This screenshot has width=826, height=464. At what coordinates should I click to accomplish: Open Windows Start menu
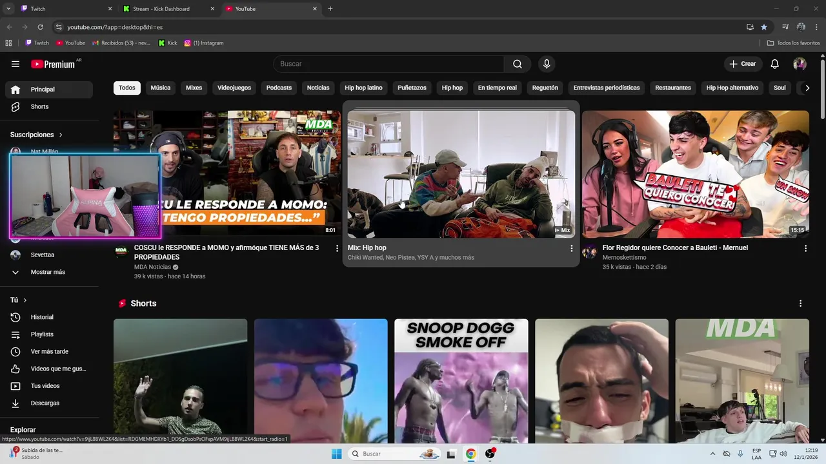(x=336, y=454)
